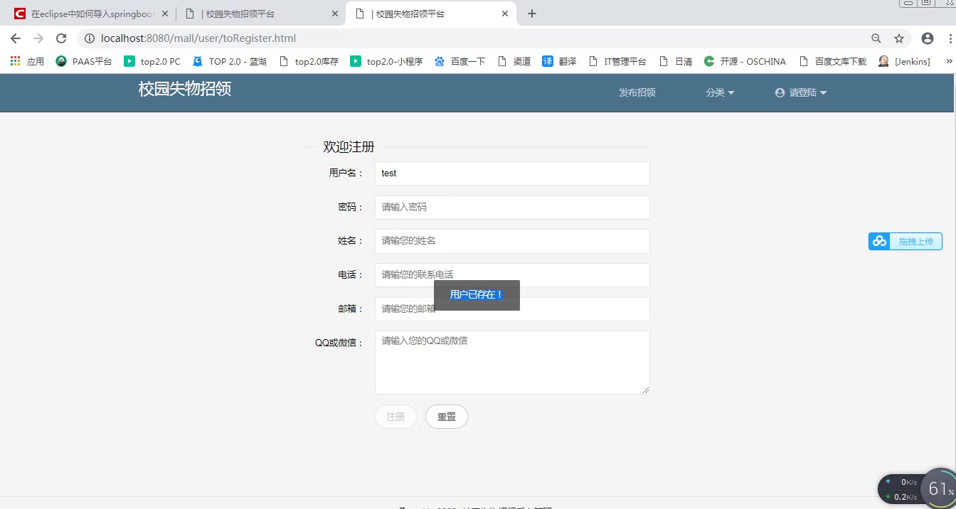
Task: Open the top2.0-小程序 bookmark
Action: (386, 62)
